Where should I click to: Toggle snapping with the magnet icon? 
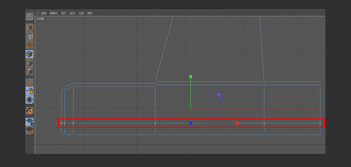click(x=29, y=110)
